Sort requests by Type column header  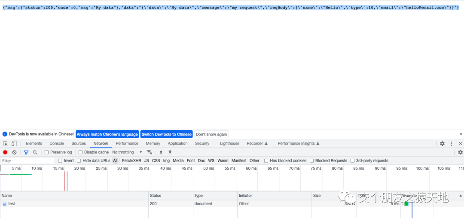click(x=215, y=196)
